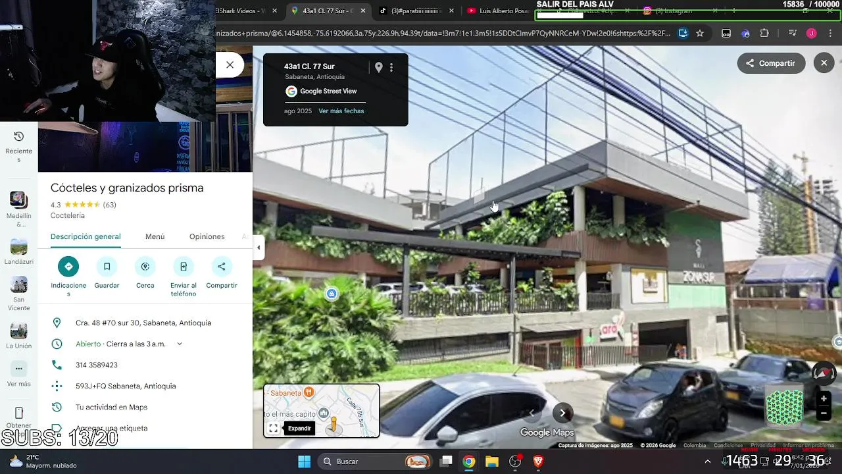Bookmark this page with star icon
842x474 pixels.
point(700,33)
